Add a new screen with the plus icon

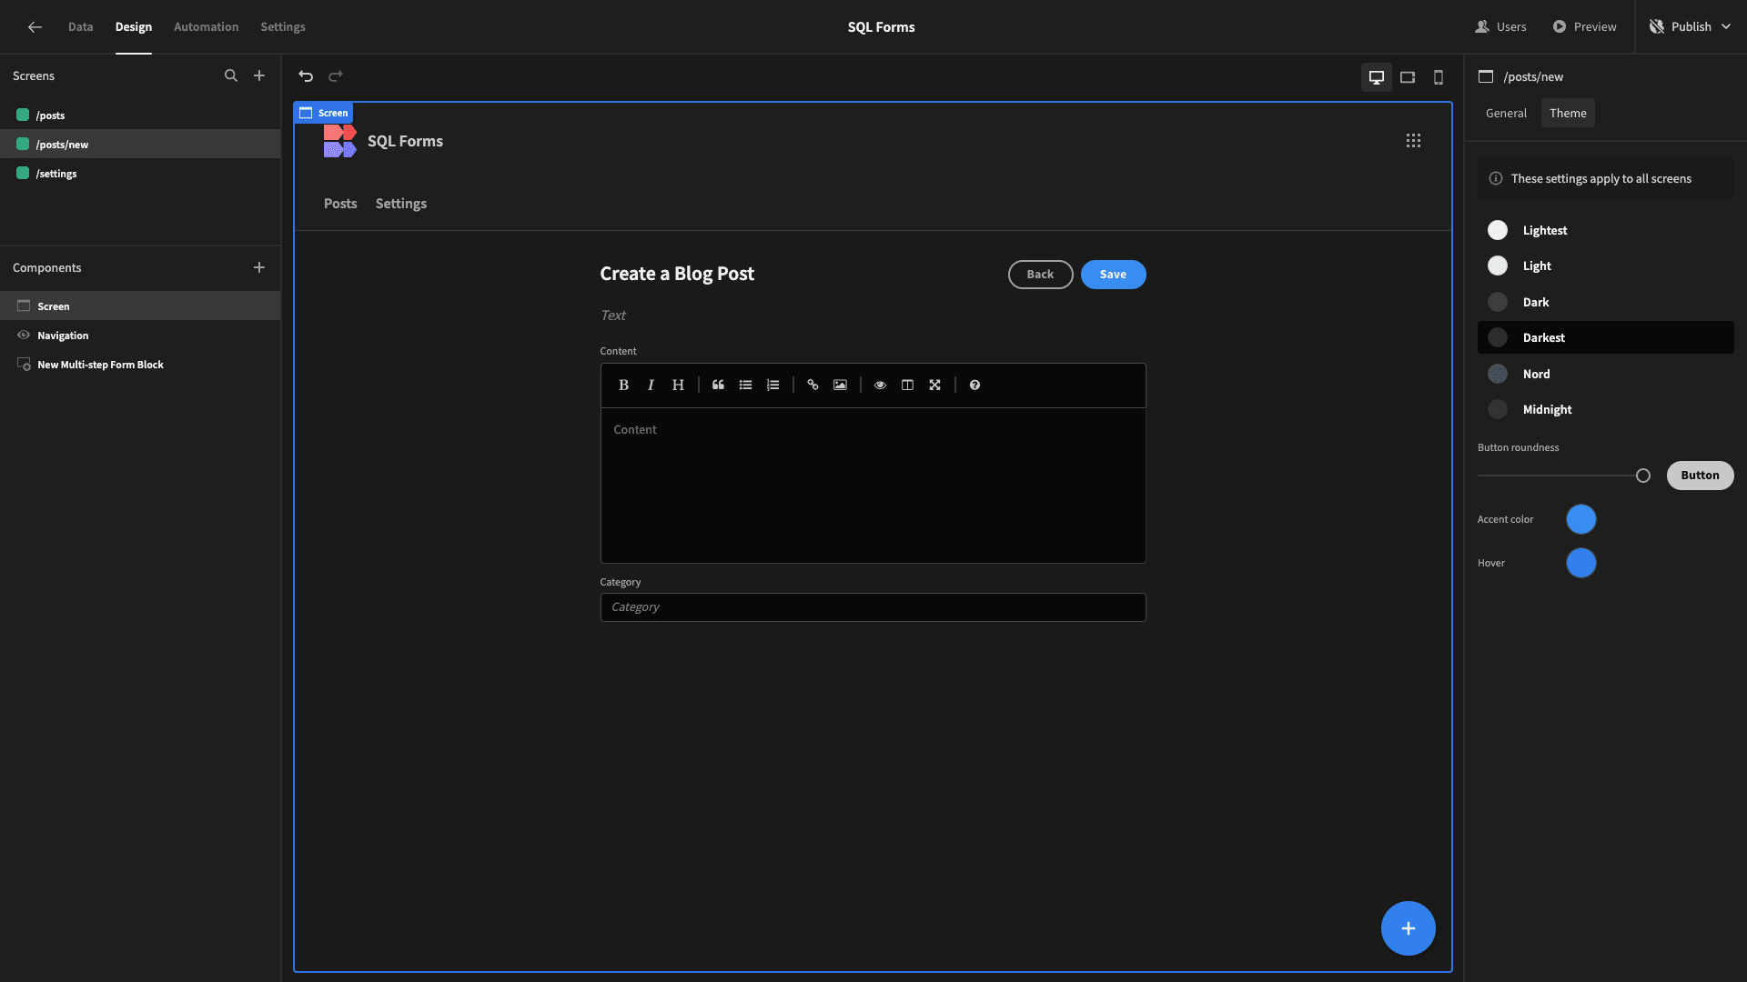pyautogui.click(x=259, y=75)
